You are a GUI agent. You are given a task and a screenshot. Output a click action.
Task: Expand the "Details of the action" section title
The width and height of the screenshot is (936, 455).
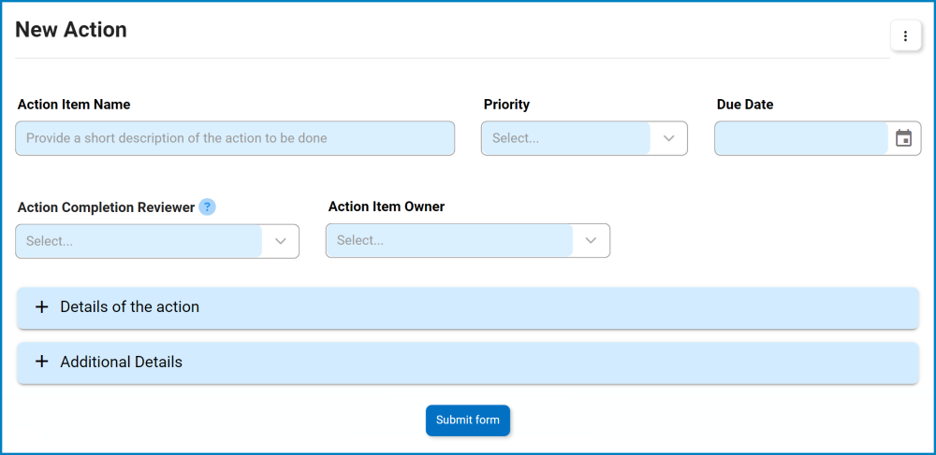pos(129,307)
